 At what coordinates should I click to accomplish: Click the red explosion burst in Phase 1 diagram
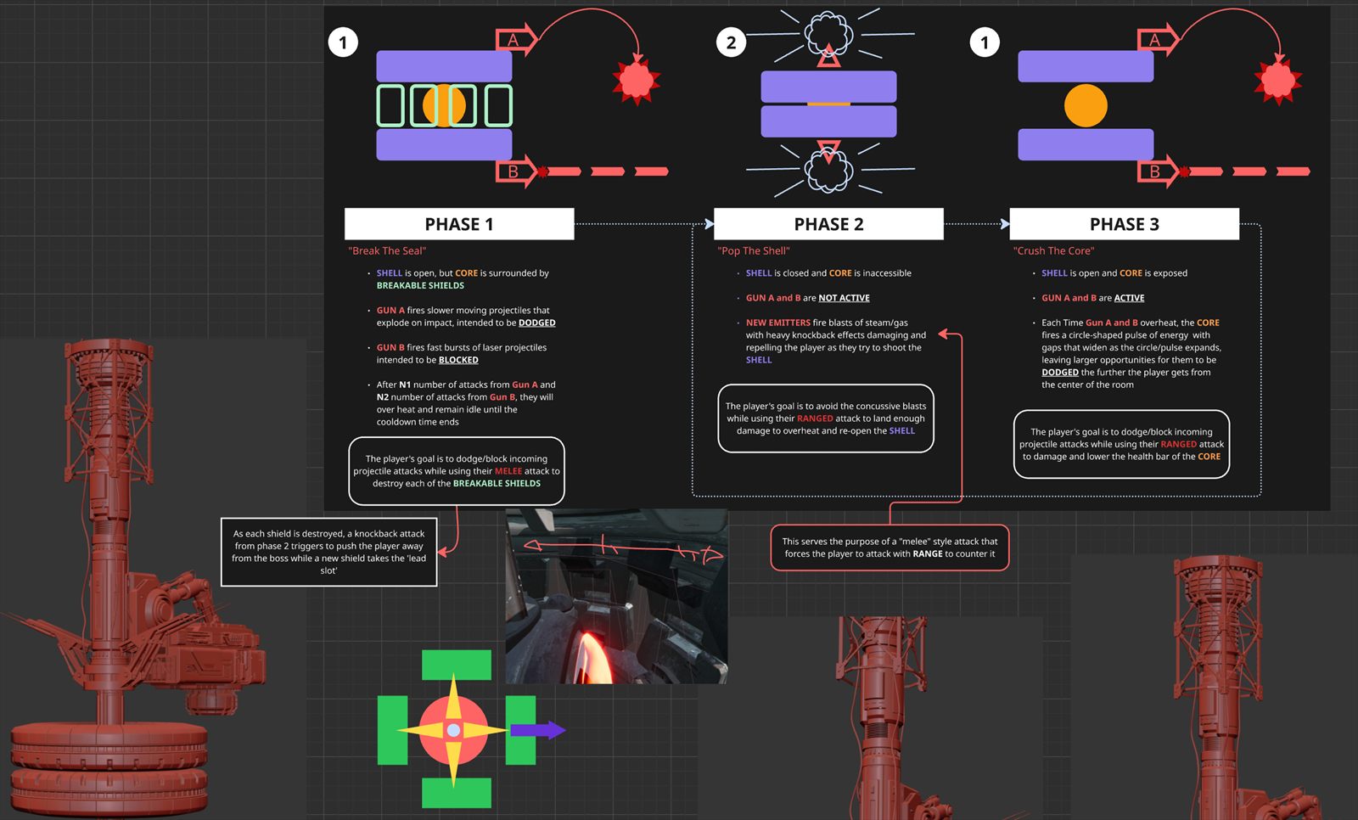pyautogui.click(x=637, y=80)
